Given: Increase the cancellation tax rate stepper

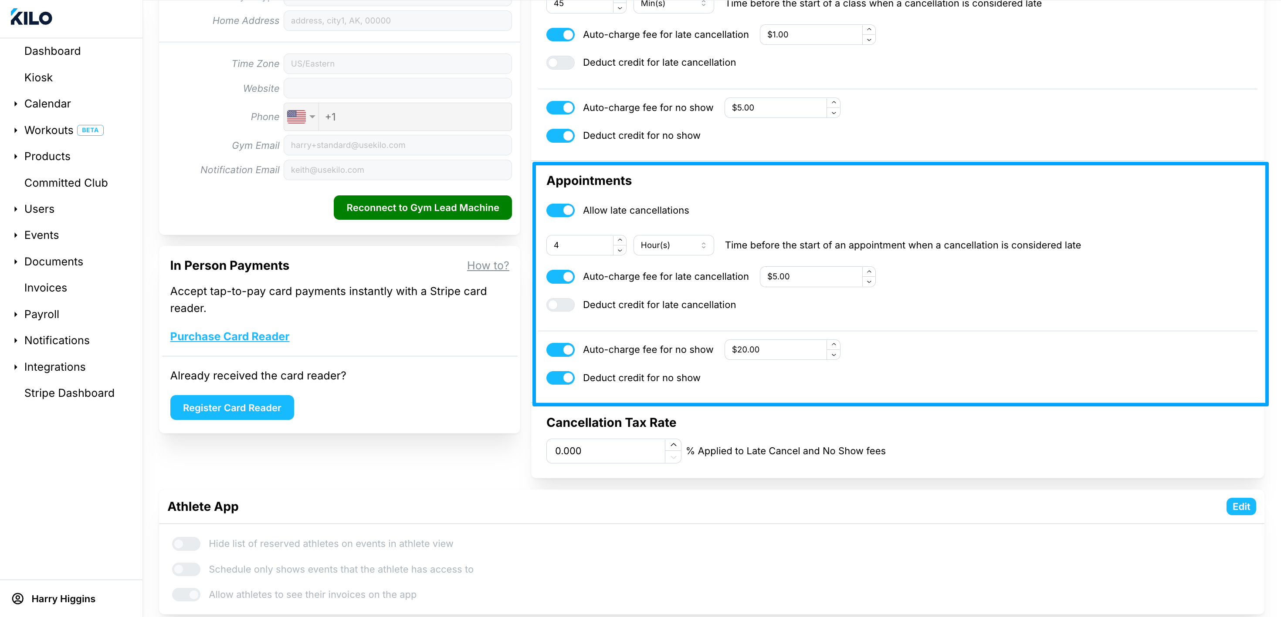Looking at the screenshot, I should click(x=673, y=445).
